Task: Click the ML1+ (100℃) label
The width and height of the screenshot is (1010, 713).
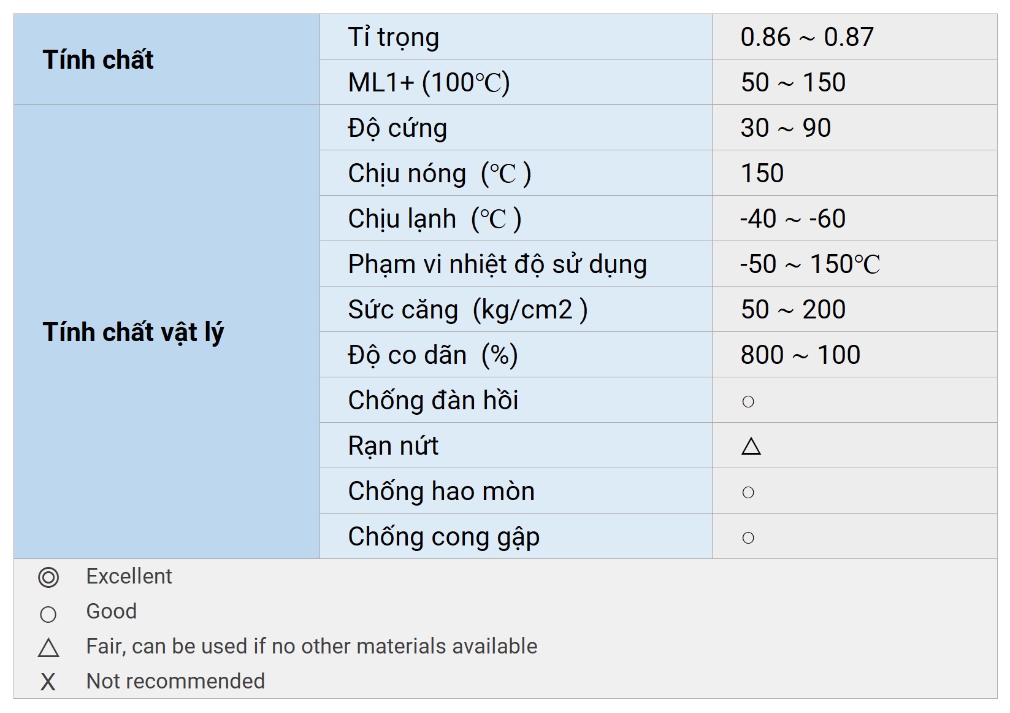Action: tap(429, 83)
